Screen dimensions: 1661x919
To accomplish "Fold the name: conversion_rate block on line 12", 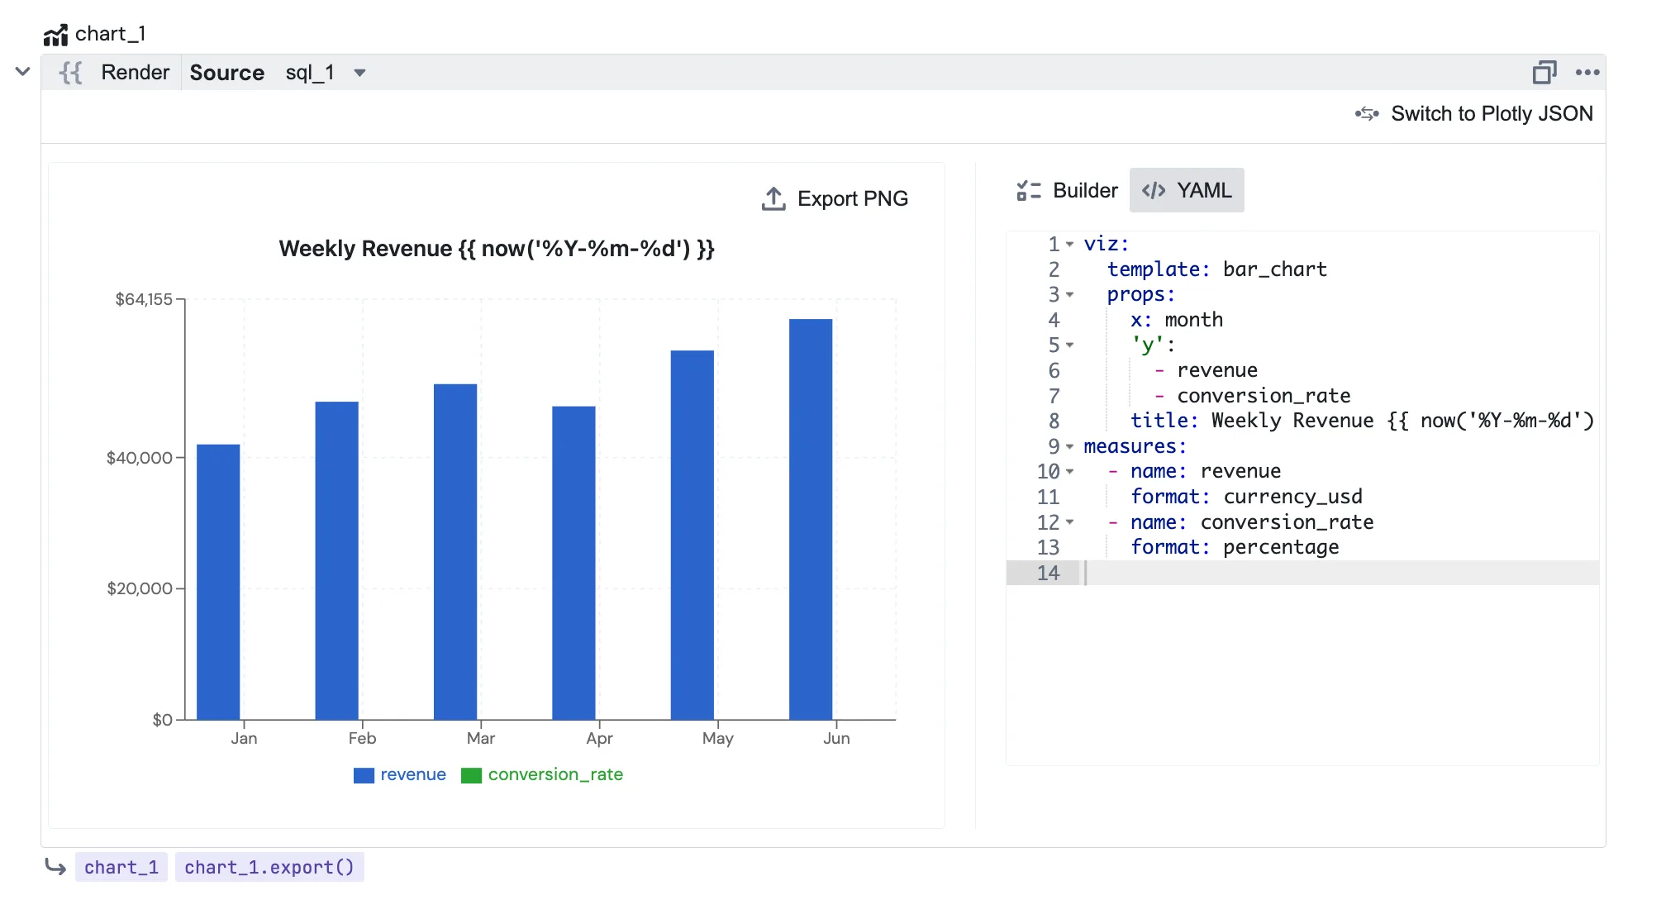I will pyautogui.click(x=1069, y=522).
